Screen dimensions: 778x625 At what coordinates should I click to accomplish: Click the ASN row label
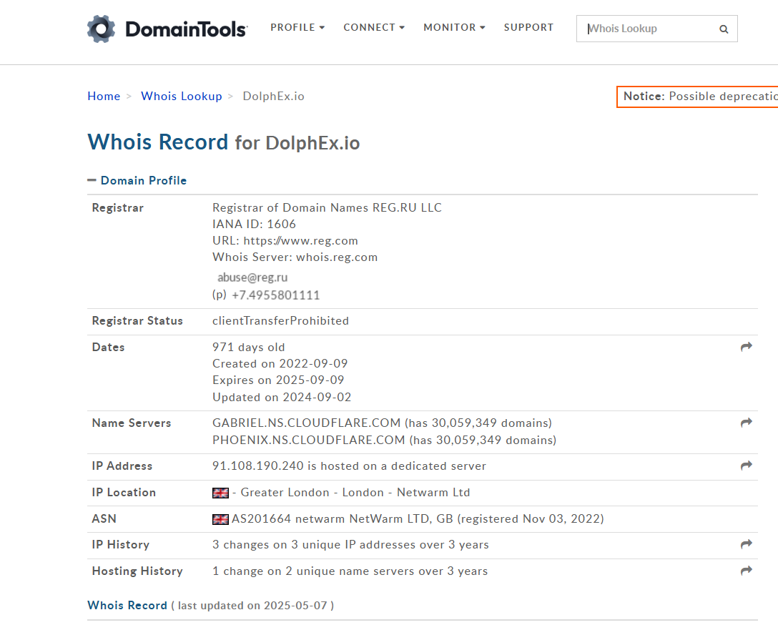click(104, 519)
